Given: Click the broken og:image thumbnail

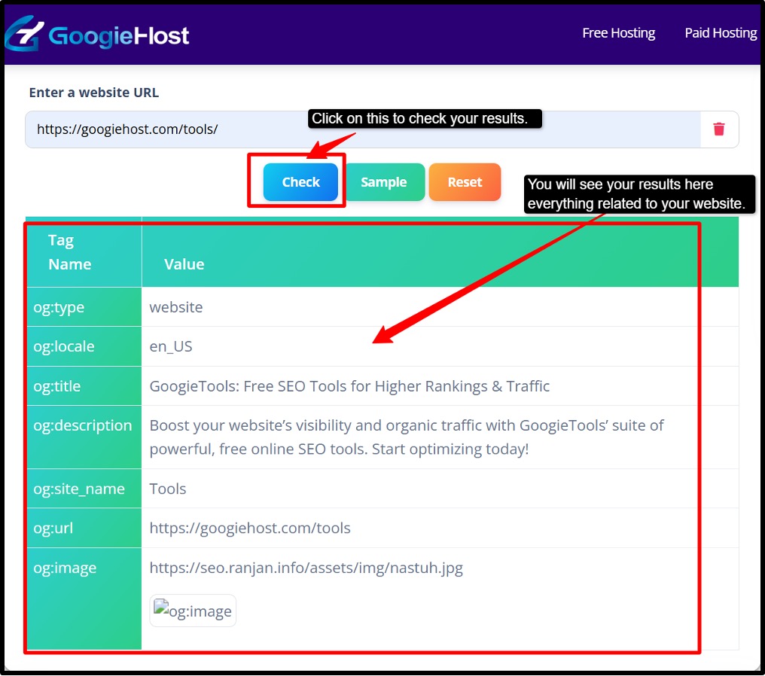Looking at the screenshot, I should tap(193, 611).
